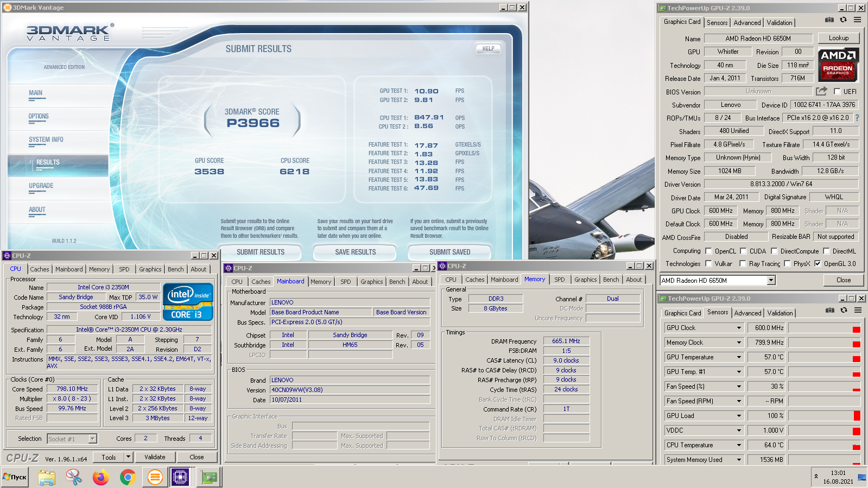Click the upper GPU-Z title bar icon
Image resolution: width=868 pixels, height=488 pixels.
coord(662,8)
